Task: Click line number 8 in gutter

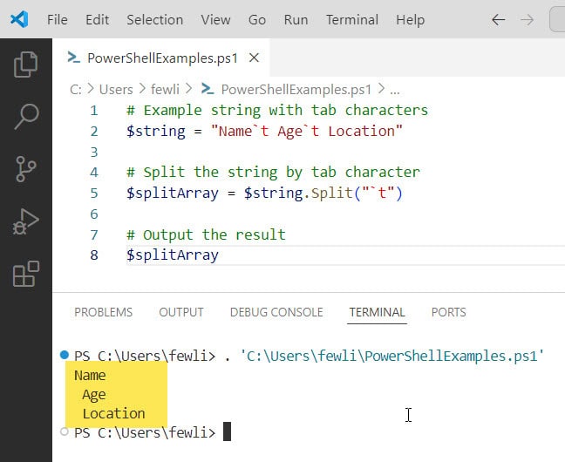Action: [x=94, y=255]
